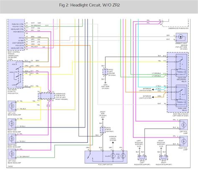Click the Right Fog Lamp bulb symbol
The width and height of the screenshot is (198, 172).
click(183, 141)
